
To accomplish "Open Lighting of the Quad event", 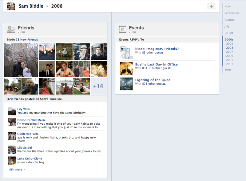I will point(153,80).
